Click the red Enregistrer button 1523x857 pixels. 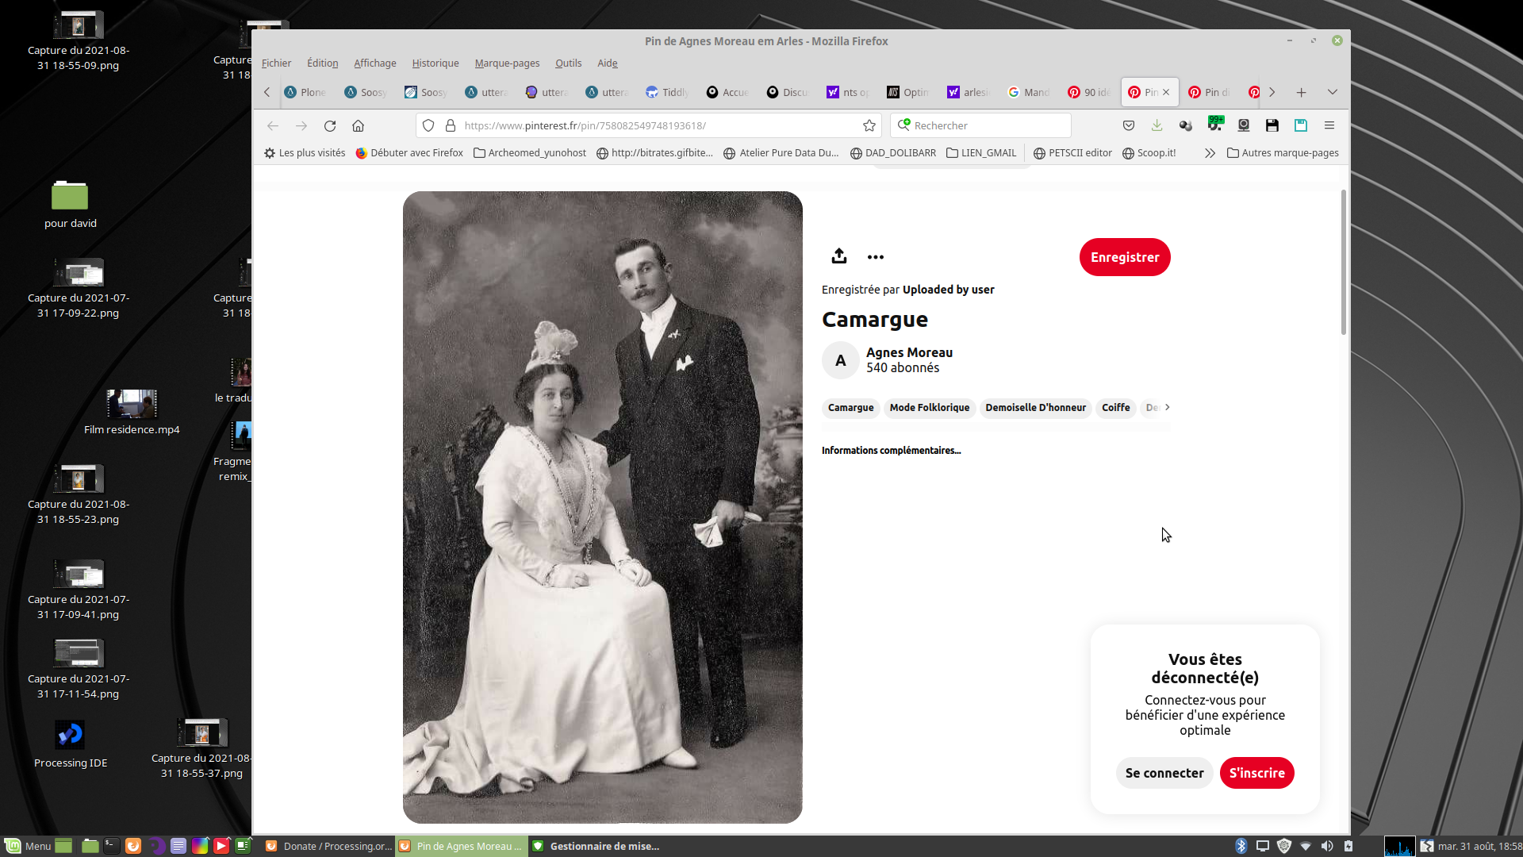pos(1124,257)
